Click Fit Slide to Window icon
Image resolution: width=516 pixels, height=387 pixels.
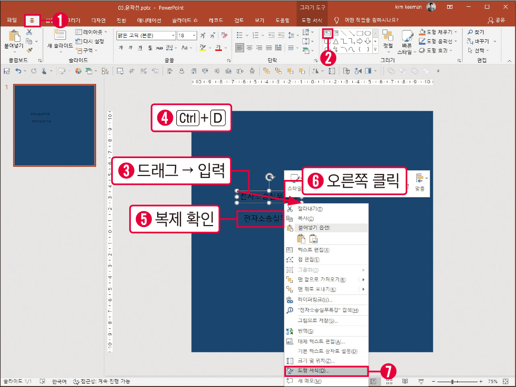tap(506, 381)
